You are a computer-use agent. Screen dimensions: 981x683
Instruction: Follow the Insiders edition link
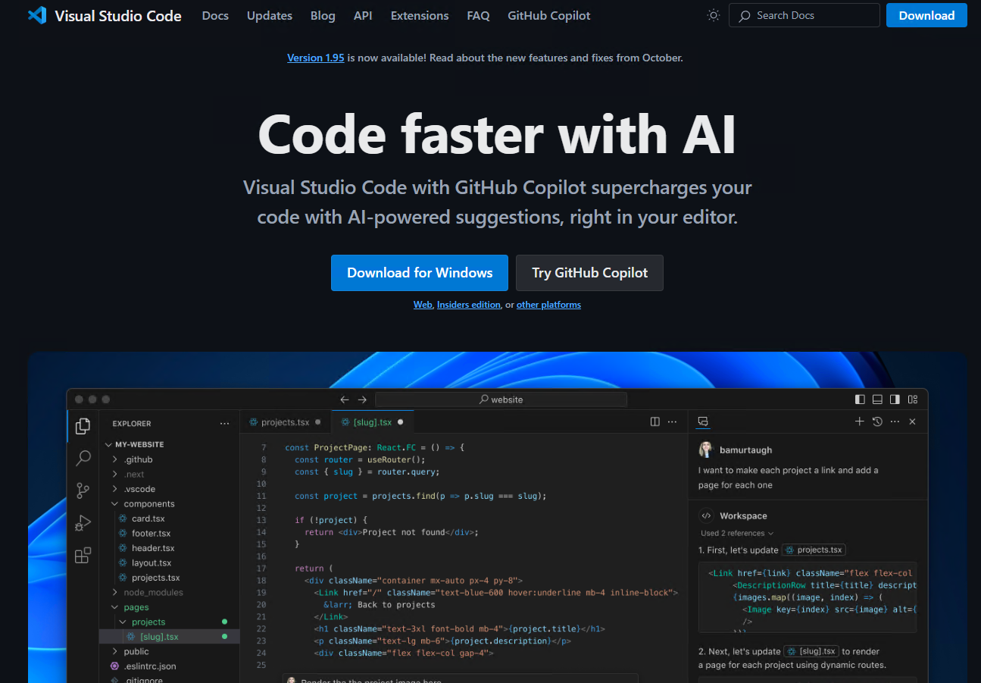pos(469,305)
